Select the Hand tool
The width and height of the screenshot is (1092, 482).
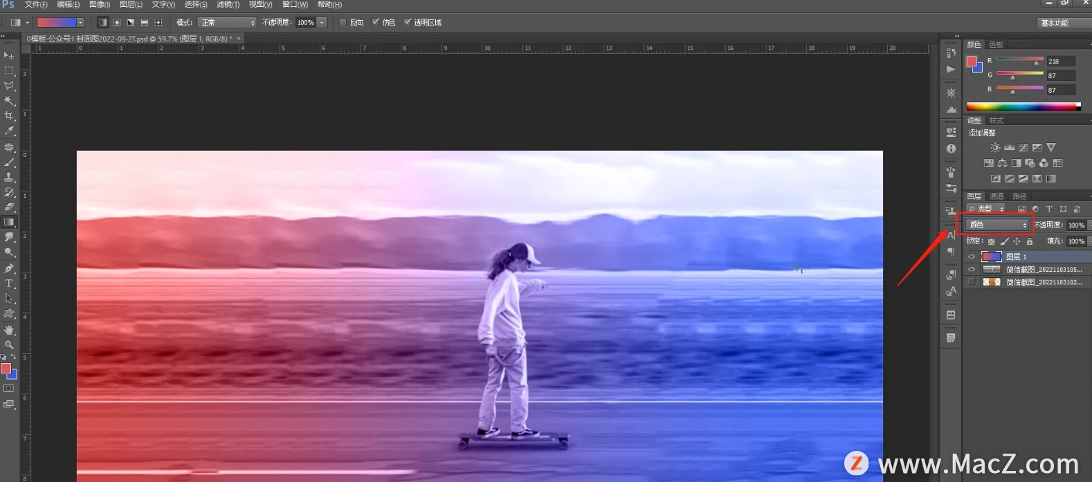coord(9,330)
